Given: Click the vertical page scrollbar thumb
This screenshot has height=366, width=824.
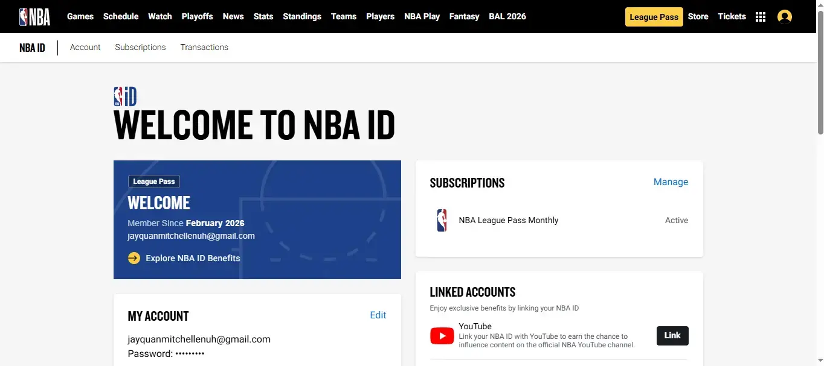Looking at the screenshot, I should pyautogui.click(x=820, y=71).
